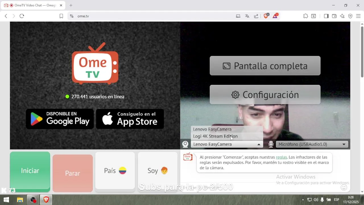Image resolution: width=364 pixels, height=205 pixels.
Task: Open File Explorer from taskbar
Action: pyautogui.click(x=20, y=200)
